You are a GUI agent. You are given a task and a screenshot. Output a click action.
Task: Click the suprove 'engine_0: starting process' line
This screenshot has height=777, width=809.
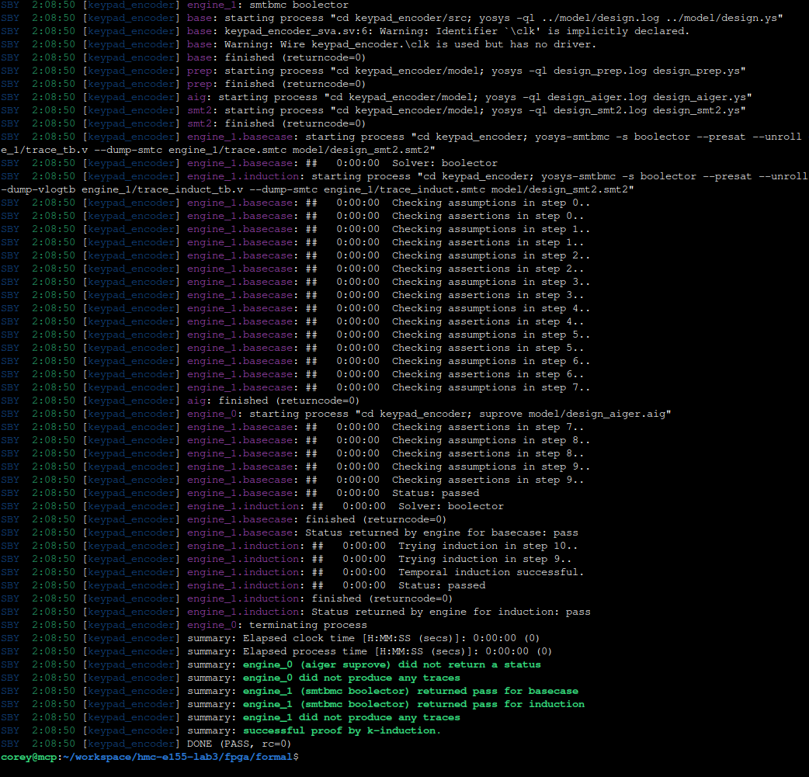tap(429, 414)
